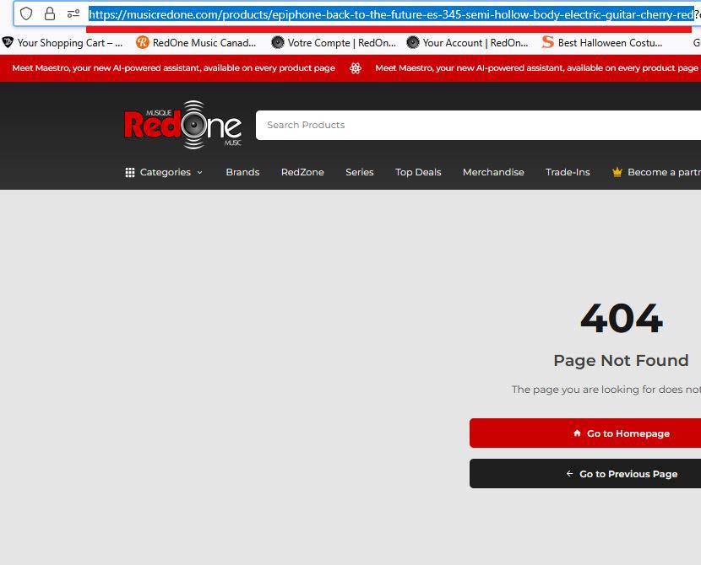Open the Merchandise section
The height and width of the screenshot is (565, 701).
click(x=493, y=172)
